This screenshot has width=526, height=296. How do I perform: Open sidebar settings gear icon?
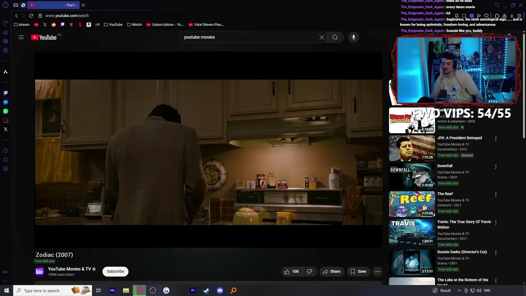tap(5, 169)
